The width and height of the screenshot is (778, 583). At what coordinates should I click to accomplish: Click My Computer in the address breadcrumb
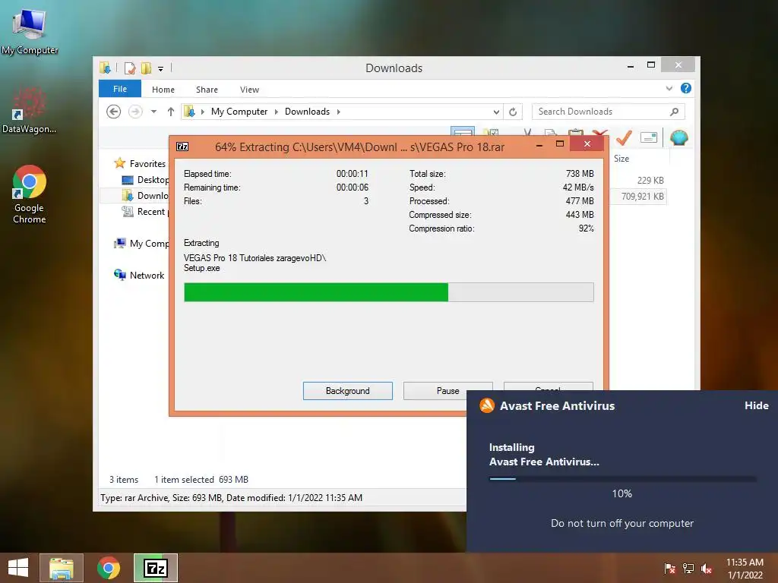[239, 112]
